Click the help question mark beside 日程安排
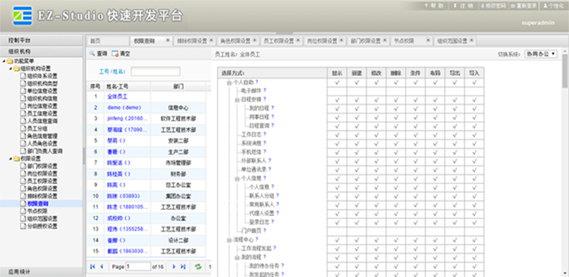The width and height of the screenshot is (569, 277). pos(265,99)
